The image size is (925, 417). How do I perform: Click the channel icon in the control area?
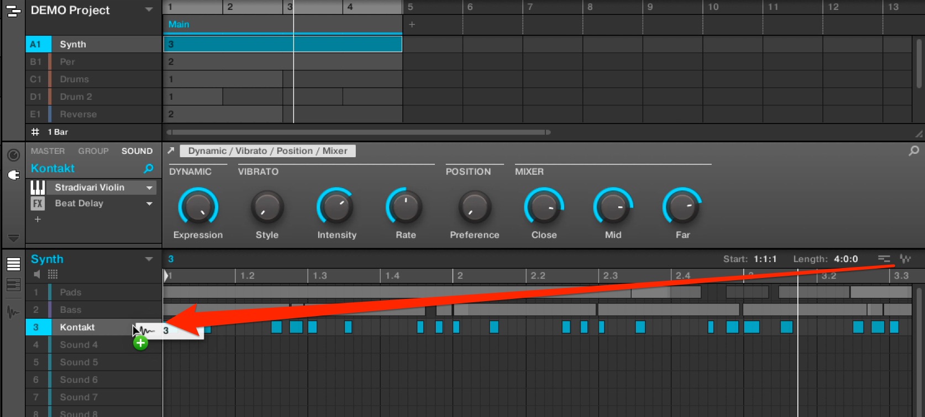pyautogui.click(x=14, y=156)
